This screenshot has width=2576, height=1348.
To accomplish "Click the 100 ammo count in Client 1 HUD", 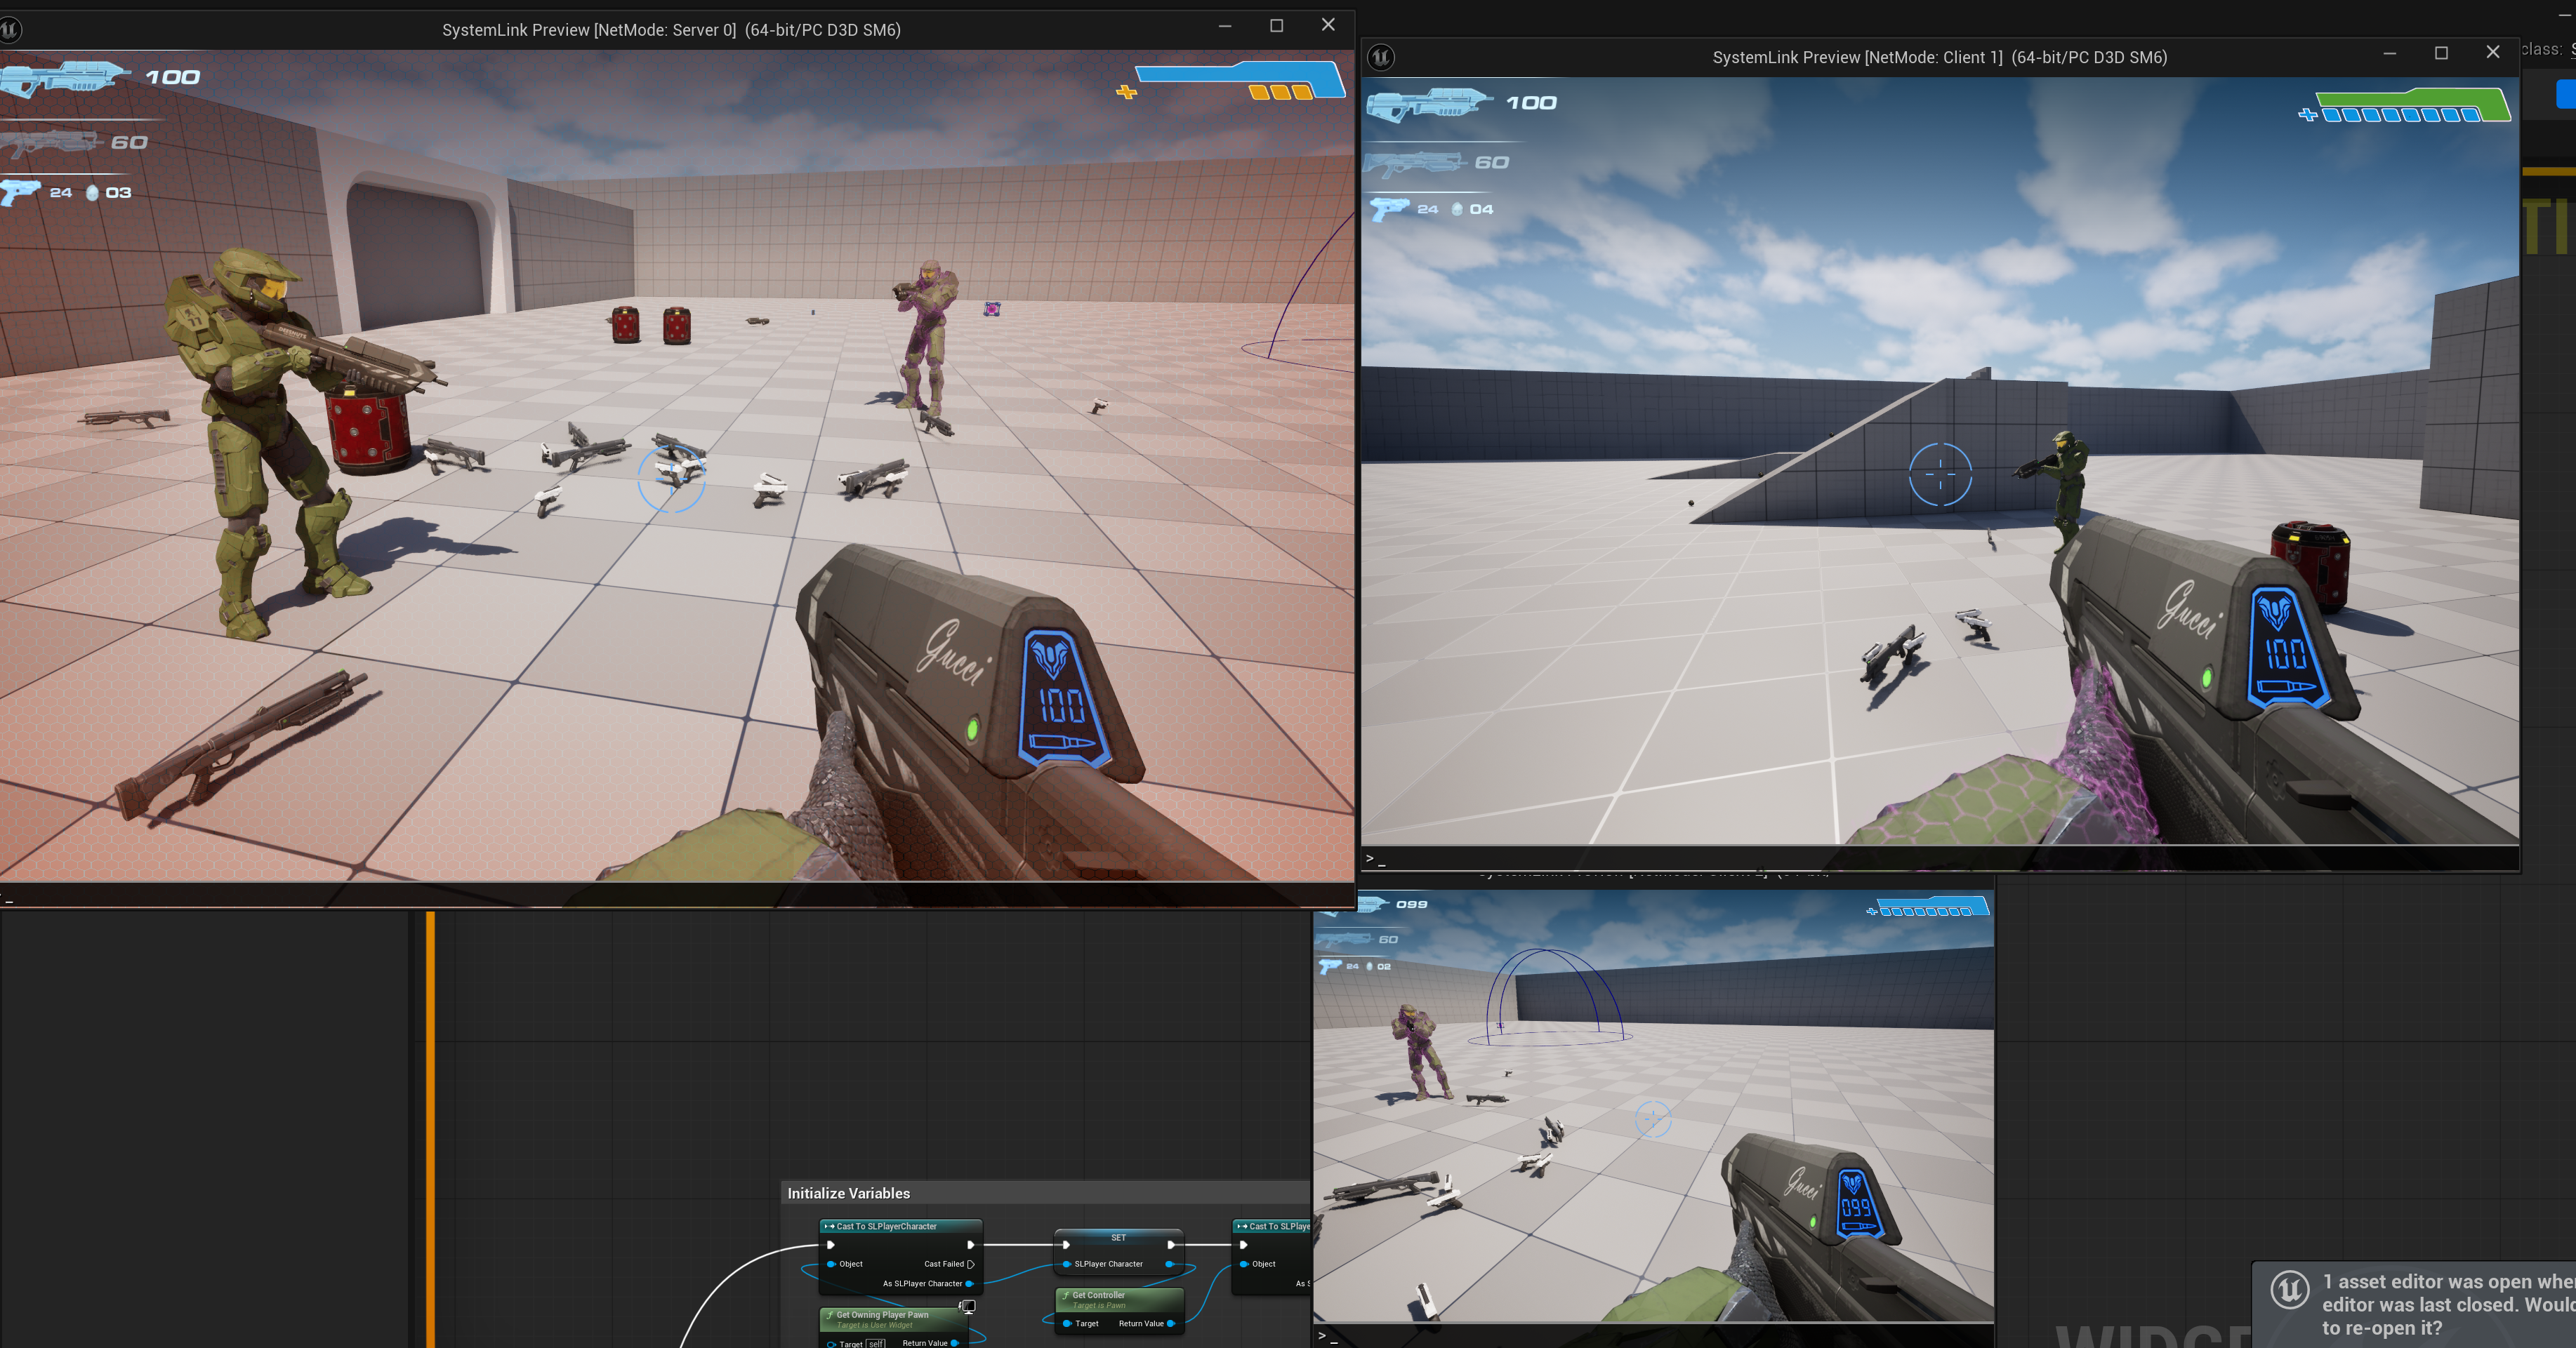I will click(x=1531, y=103).
